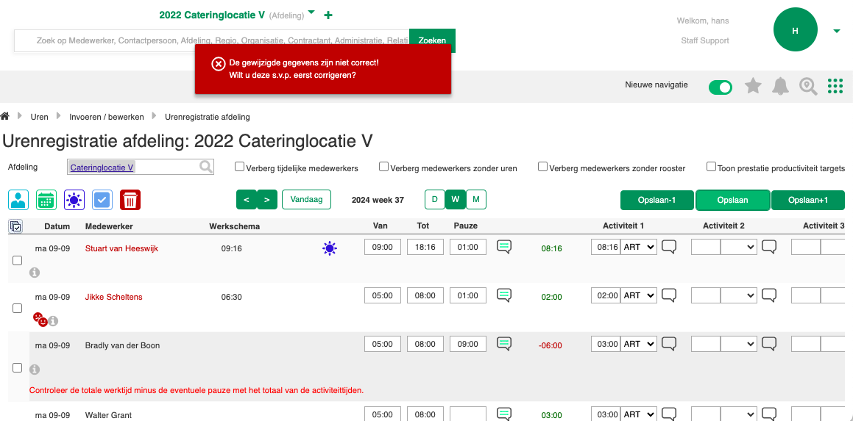
Task: Open comment bubble for Stuart van Heeswijk's hours
Action: [504, 248]
